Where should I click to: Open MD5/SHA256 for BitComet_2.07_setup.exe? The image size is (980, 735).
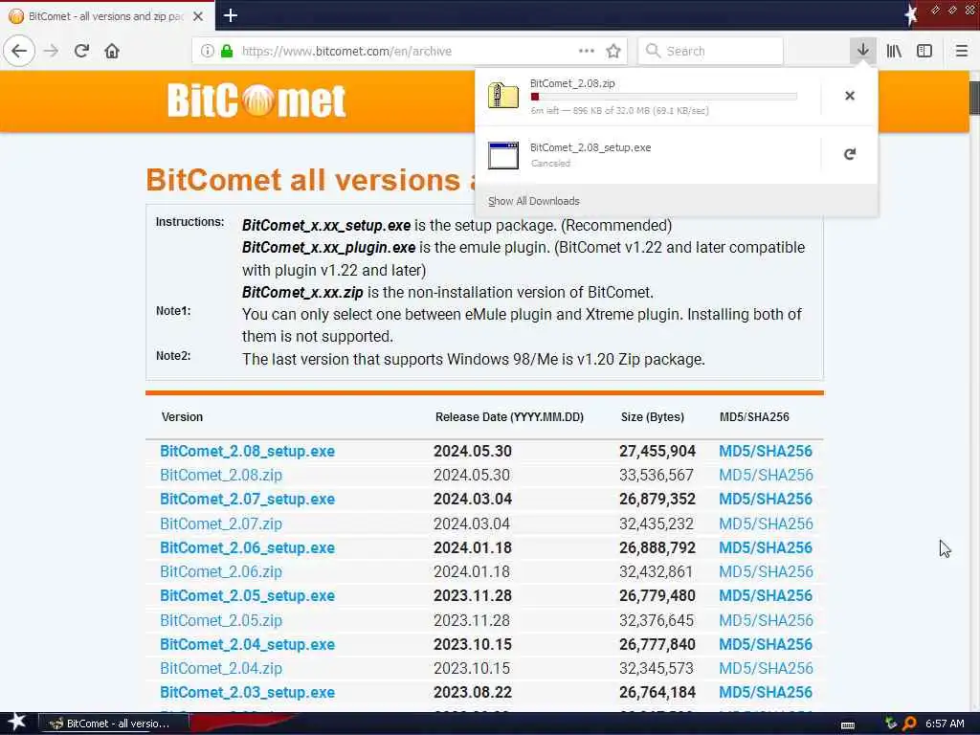click(x=766, y=500)
